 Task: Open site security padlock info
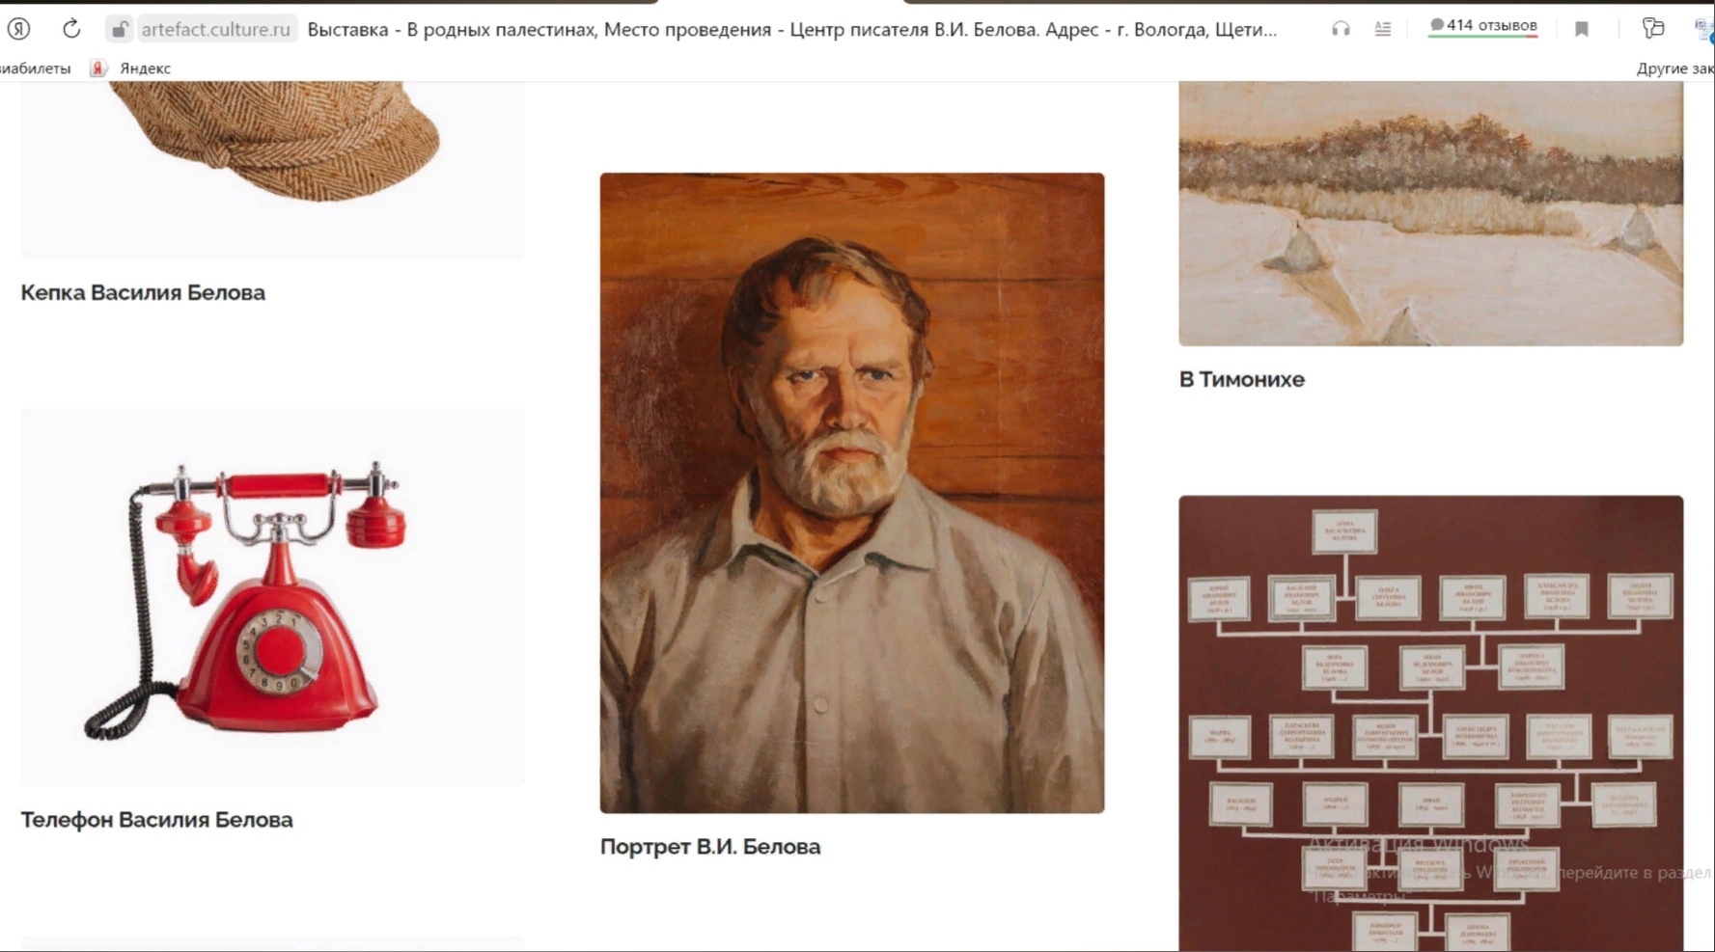pyautogui.click(x=119, y=30)
